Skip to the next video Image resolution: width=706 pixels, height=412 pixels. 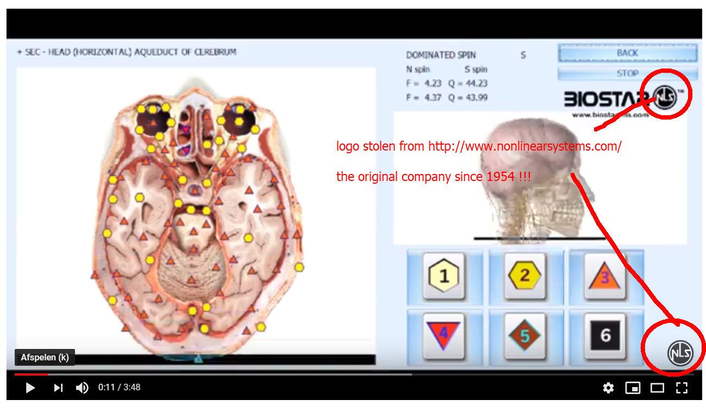58,388
